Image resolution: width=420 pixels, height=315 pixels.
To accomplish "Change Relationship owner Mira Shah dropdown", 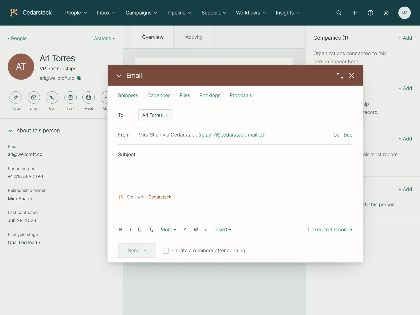I will pyautogui.click(x=20, y=199).
